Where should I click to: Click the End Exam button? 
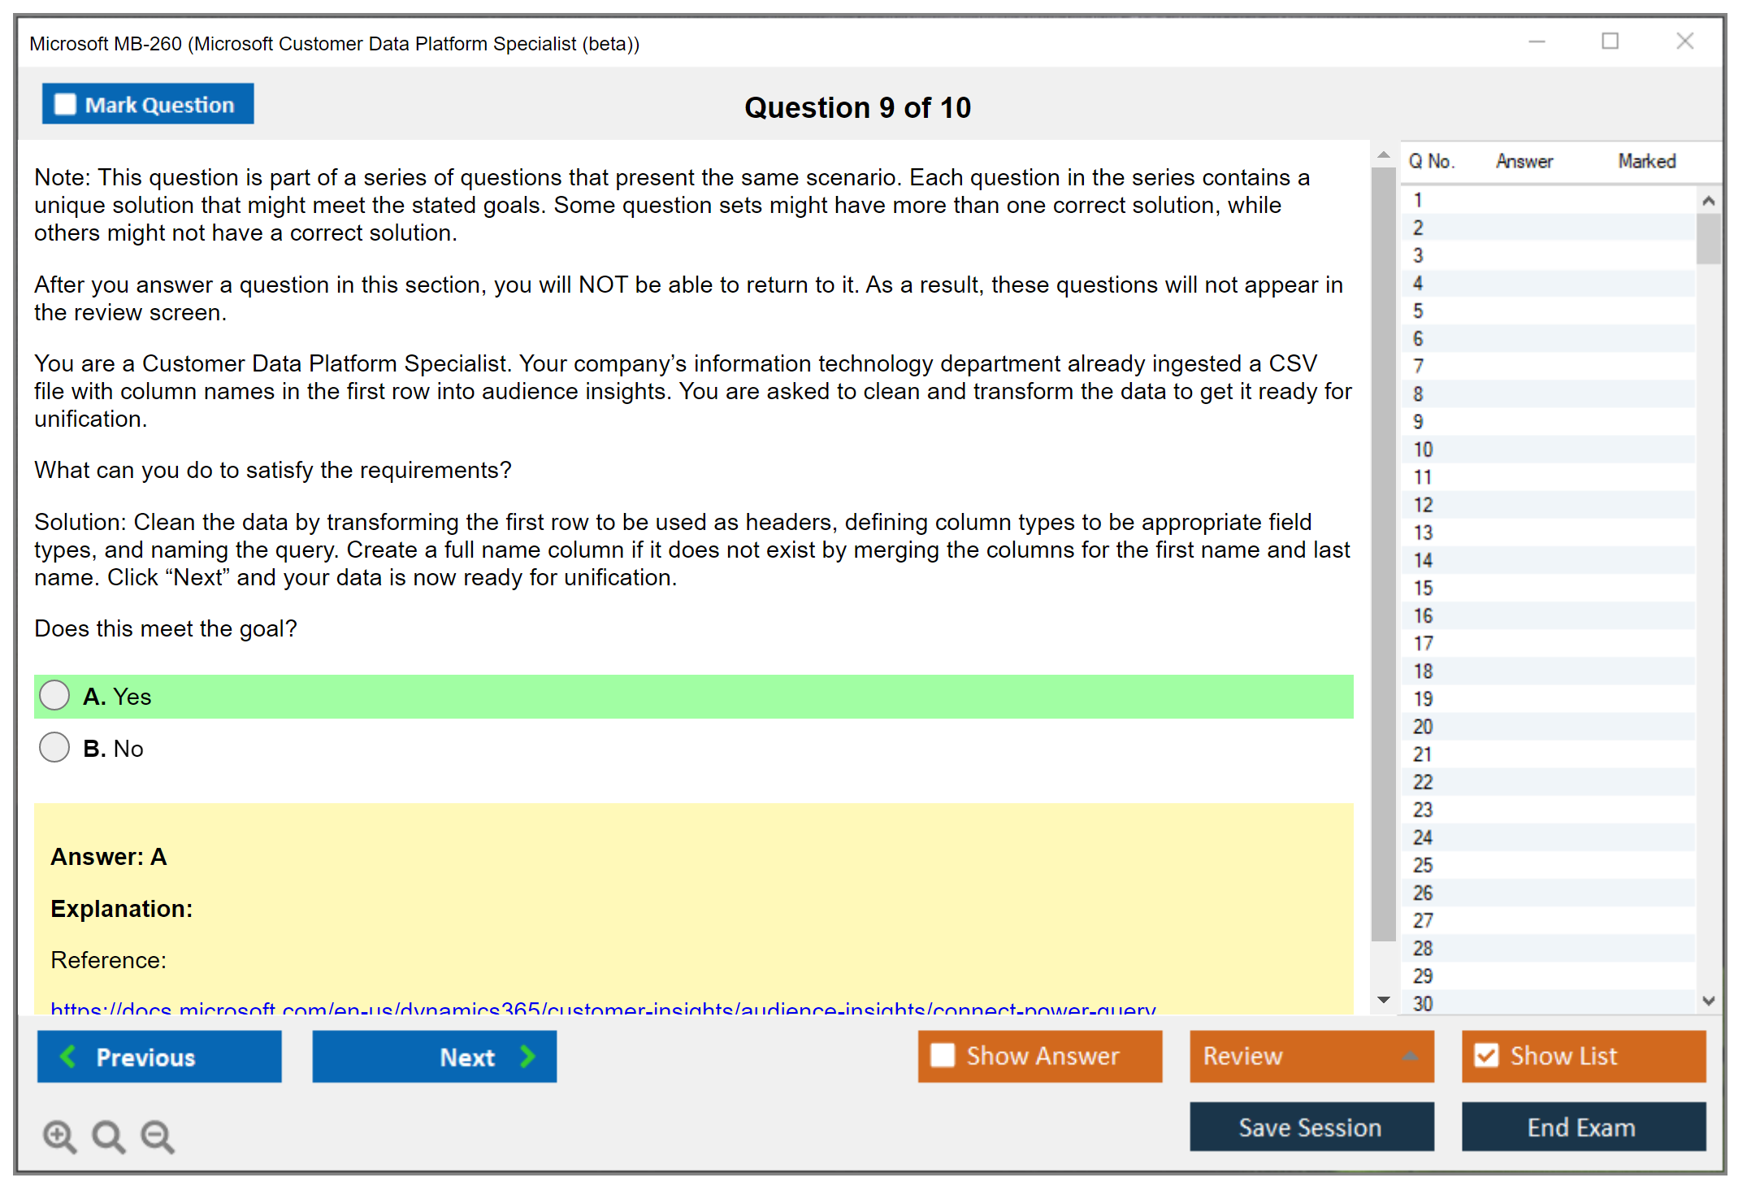(x=1582, y=1127)
